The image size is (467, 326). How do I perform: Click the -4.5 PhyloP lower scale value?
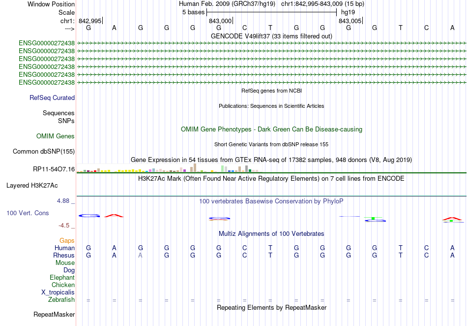click(x=64, y=226)
